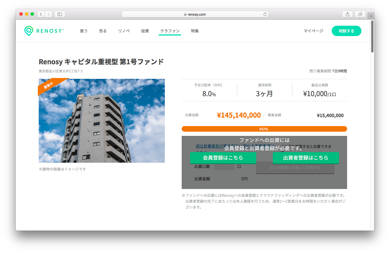Click 会員登録はこちら button

tap(223, 158)
